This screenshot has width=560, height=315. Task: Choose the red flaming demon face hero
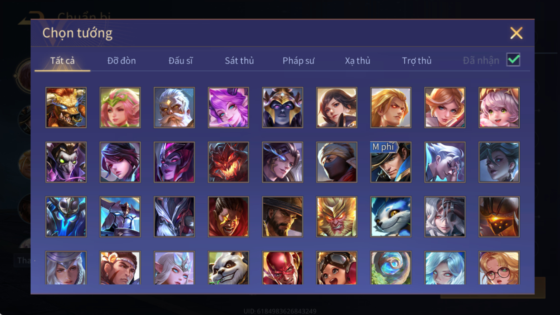(228, 162)
